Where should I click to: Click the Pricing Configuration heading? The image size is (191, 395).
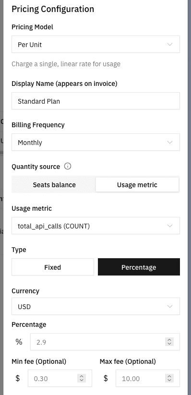coord(53,9)
